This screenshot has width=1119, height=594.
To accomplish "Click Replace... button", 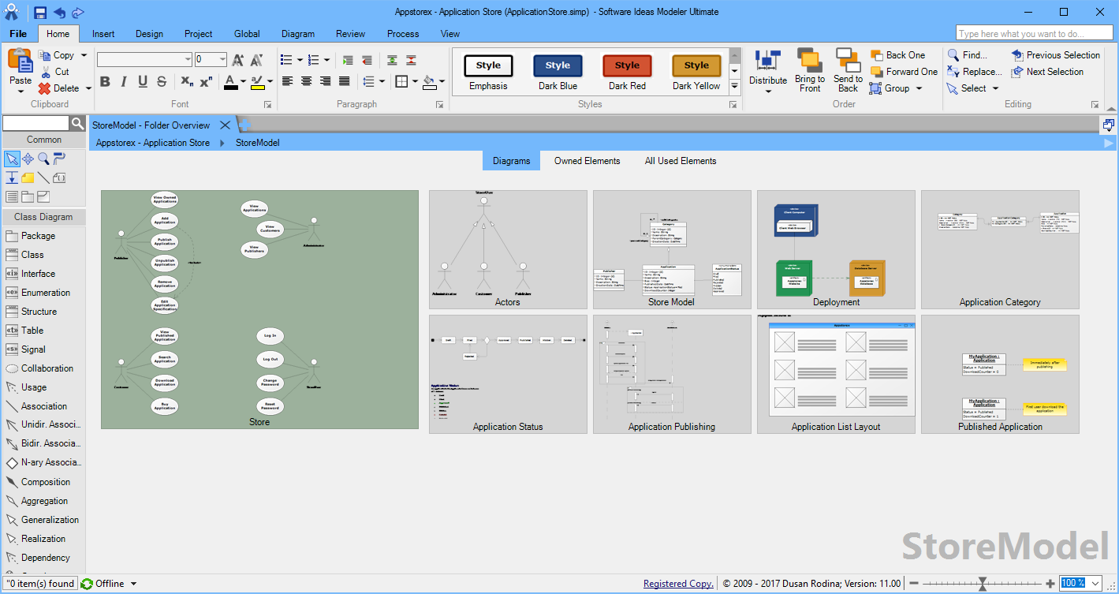I will pyautogui.click(x=975, y=72).
